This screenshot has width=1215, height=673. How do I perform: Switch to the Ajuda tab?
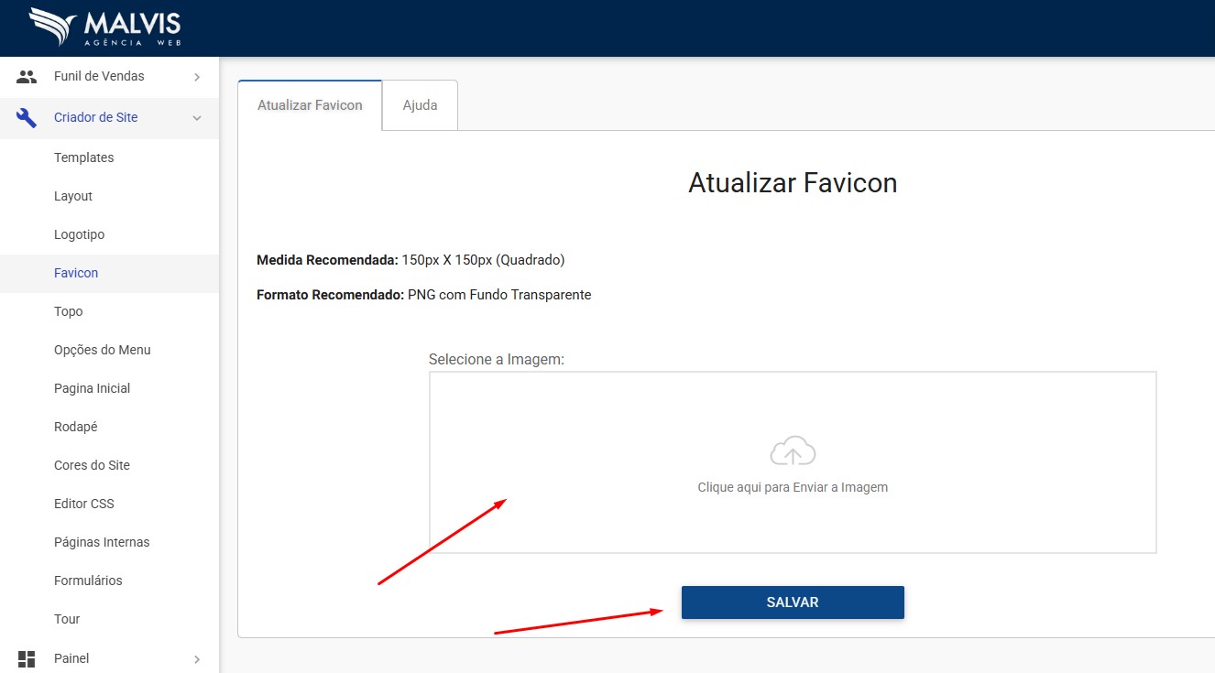coord(420,105)
